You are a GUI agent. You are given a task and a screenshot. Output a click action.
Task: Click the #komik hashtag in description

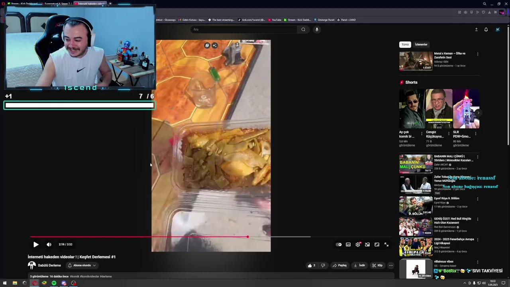pyautogui.click(x=75, y=276)
